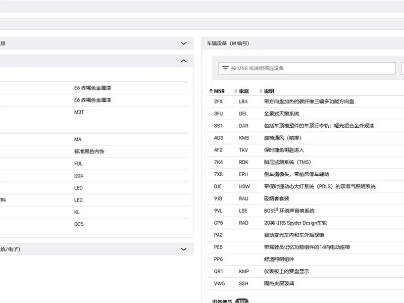Click the E6 赤褐色金属漆 first value

(92, 88)
